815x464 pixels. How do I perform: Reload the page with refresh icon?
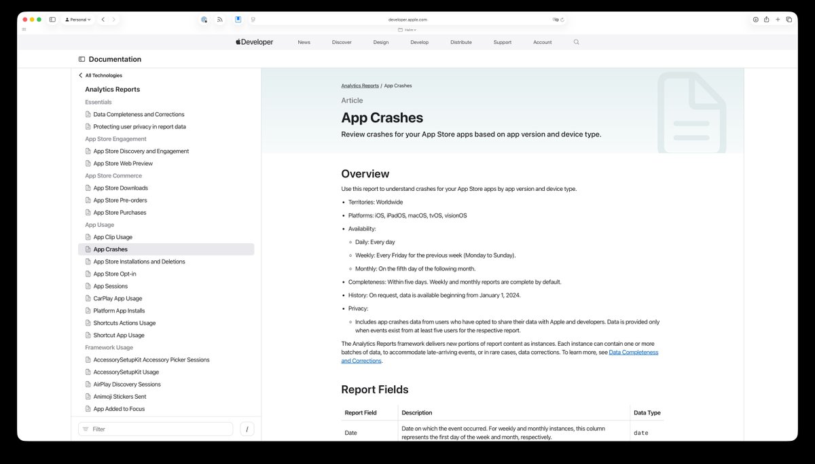(562, 20)
